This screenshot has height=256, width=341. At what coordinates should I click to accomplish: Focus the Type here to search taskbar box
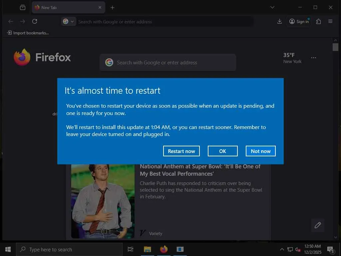pyautogui.click(x=69, y=249)
